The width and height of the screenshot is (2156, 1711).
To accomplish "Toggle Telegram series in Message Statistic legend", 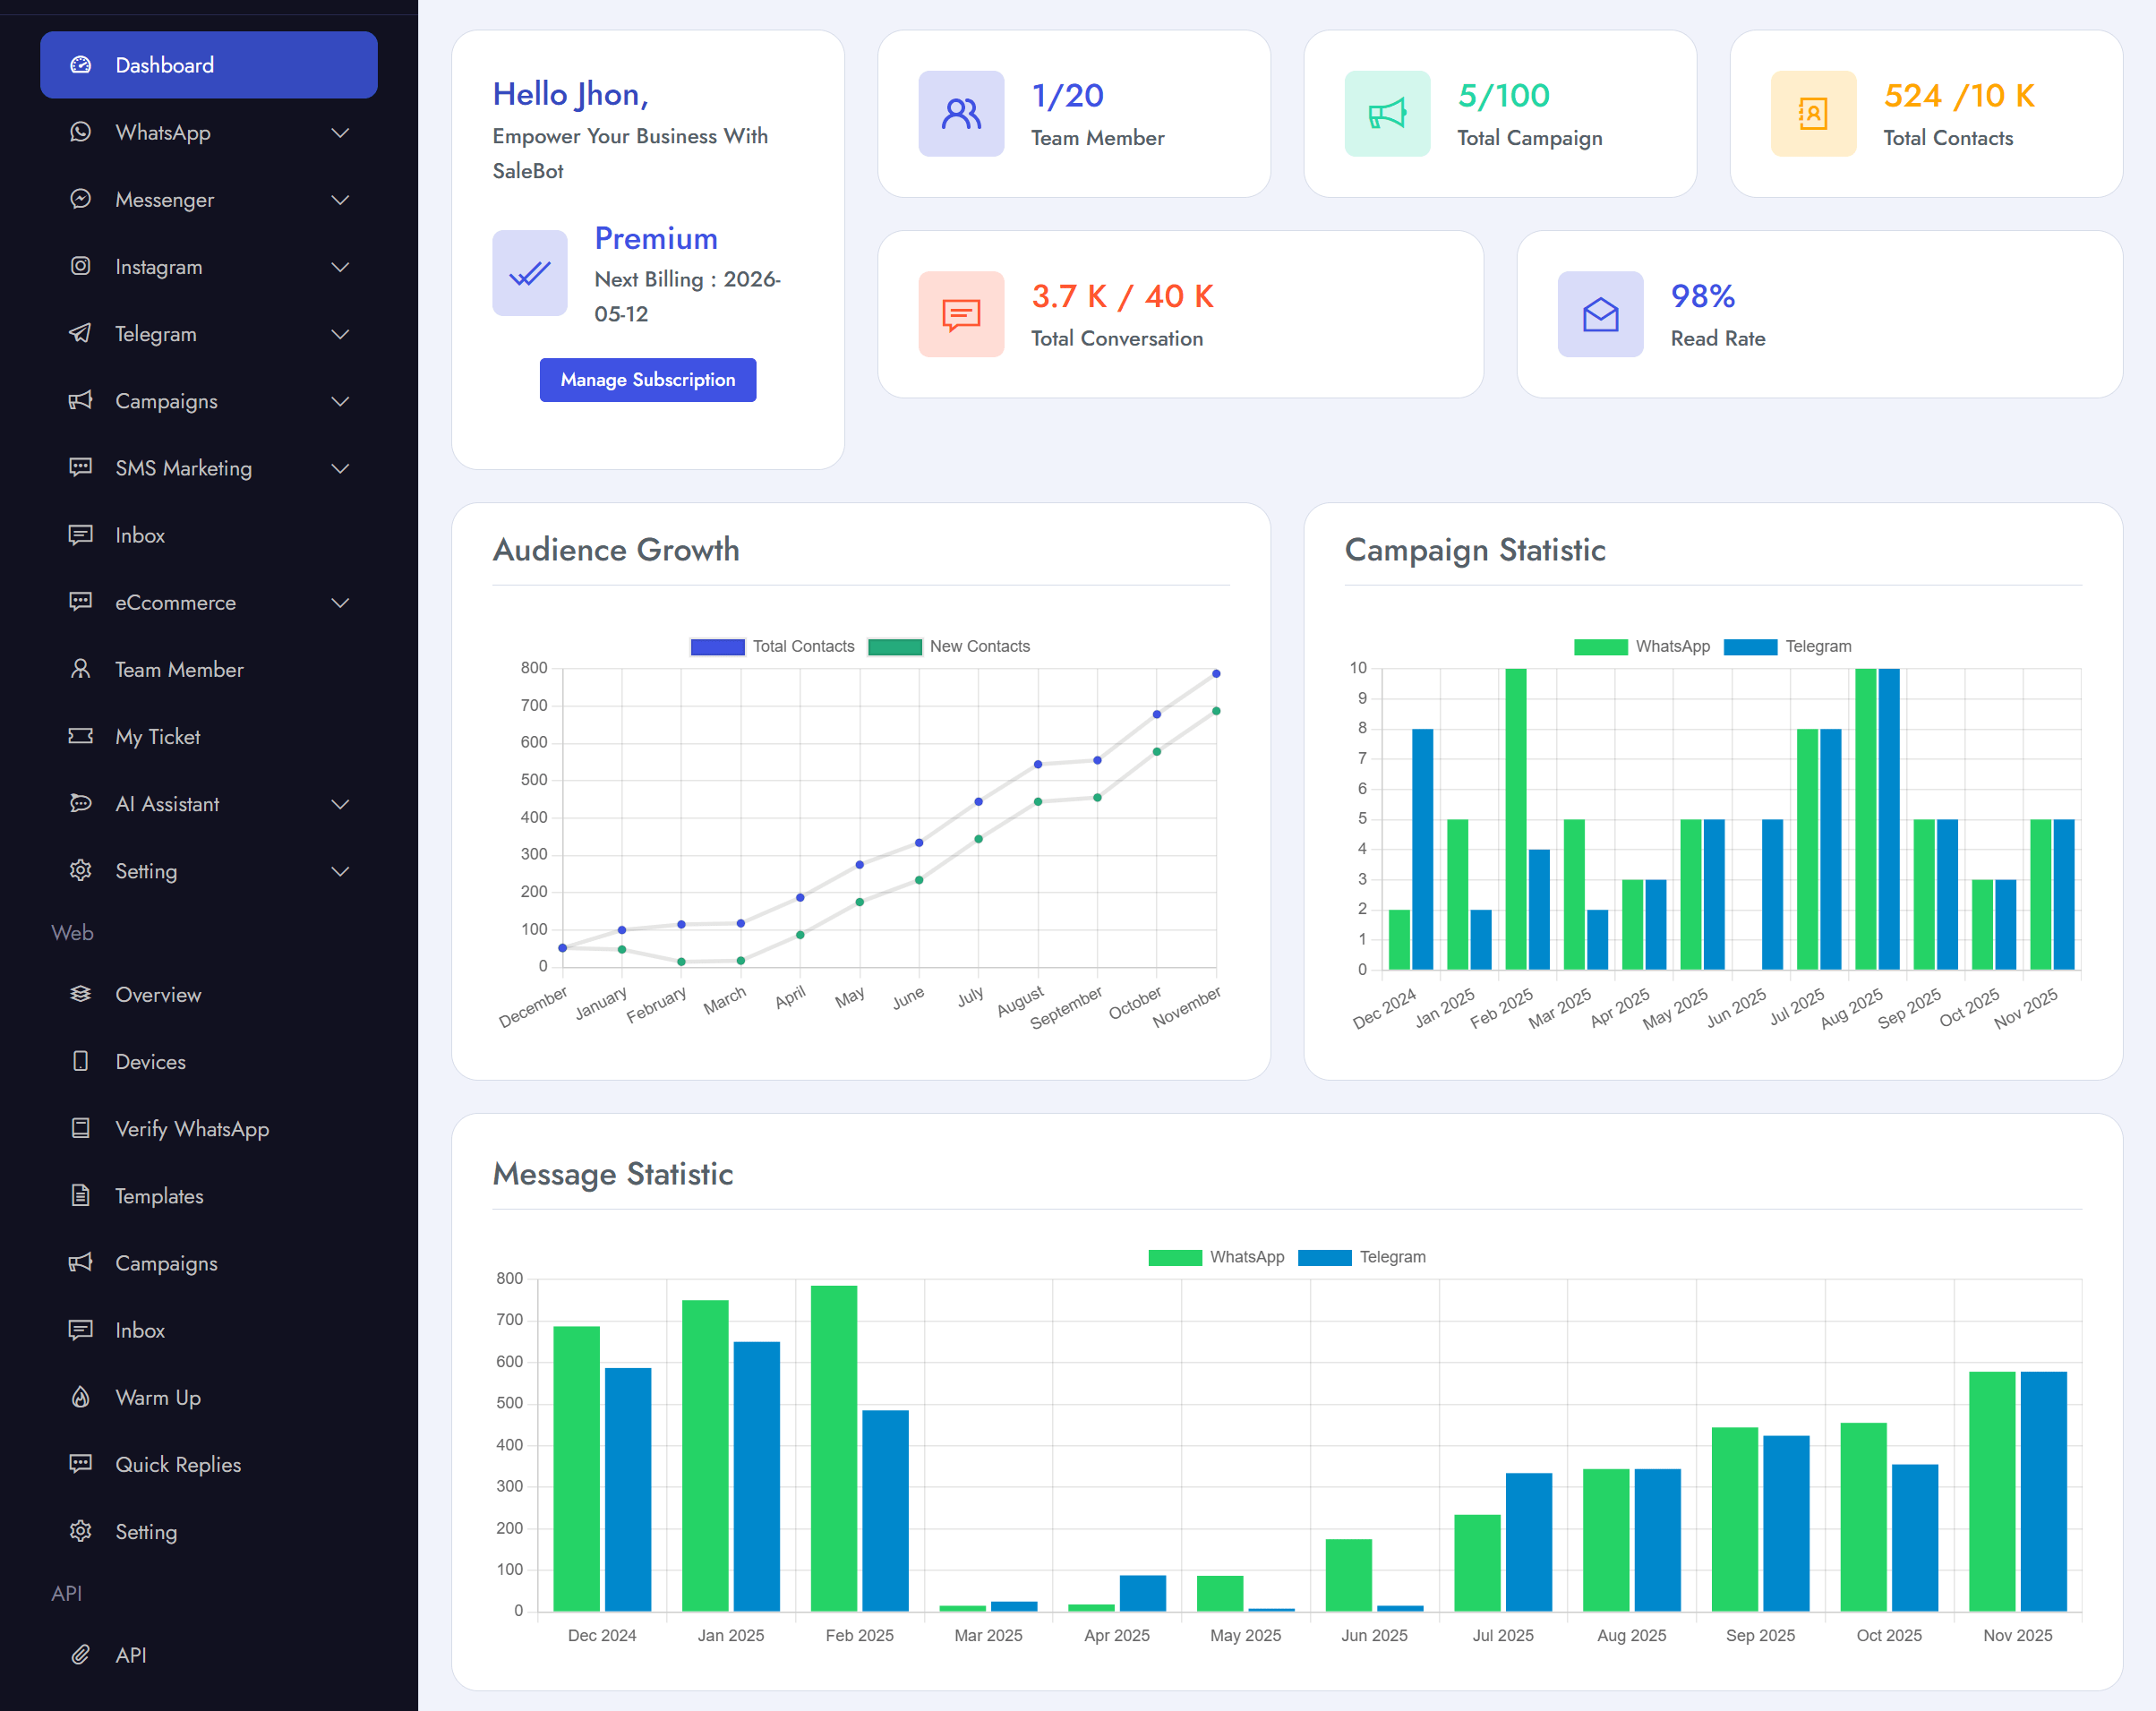I will tap(1362, 1257).
